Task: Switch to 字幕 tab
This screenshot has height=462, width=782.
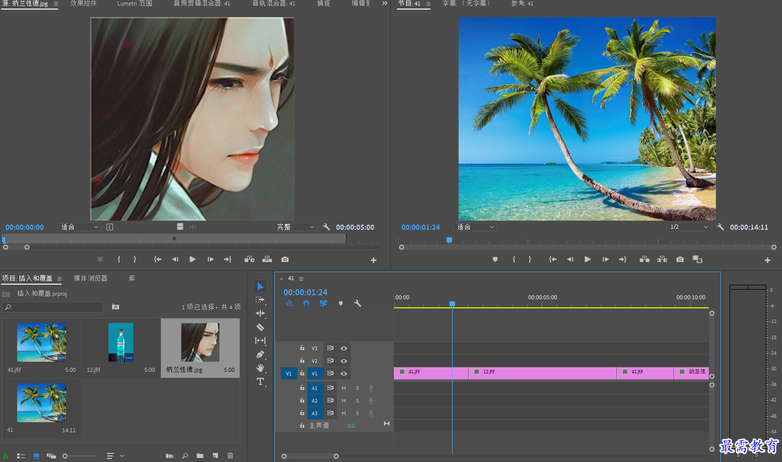Action: (x=466, y=4)
